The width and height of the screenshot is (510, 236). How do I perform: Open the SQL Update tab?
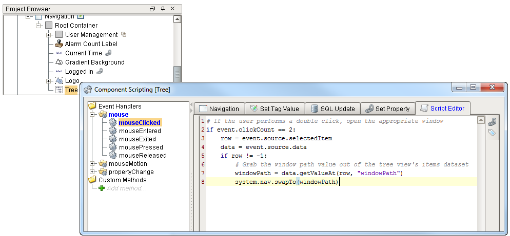[332, 109]
